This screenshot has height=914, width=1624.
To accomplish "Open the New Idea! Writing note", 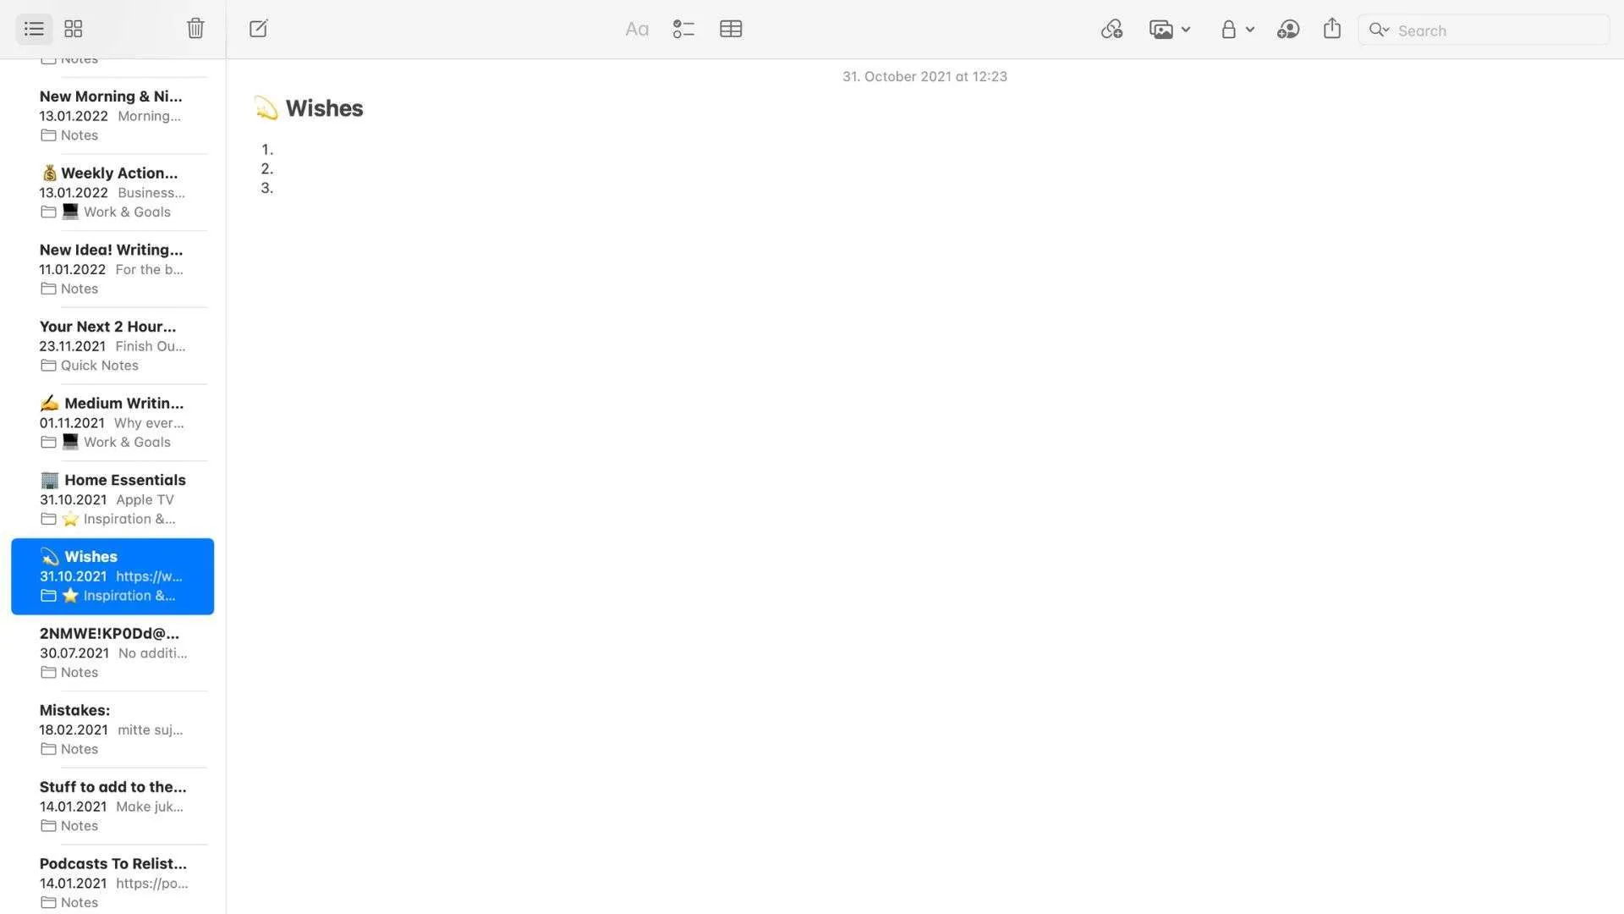I will (x=112, y=269).
